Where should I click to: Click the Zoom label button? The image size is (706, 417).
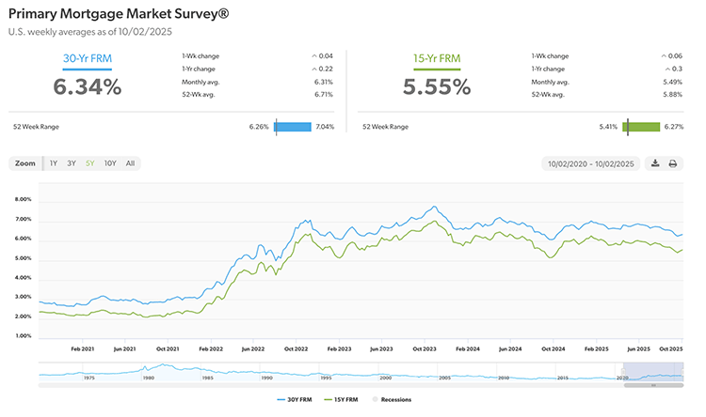coord(25,163)
